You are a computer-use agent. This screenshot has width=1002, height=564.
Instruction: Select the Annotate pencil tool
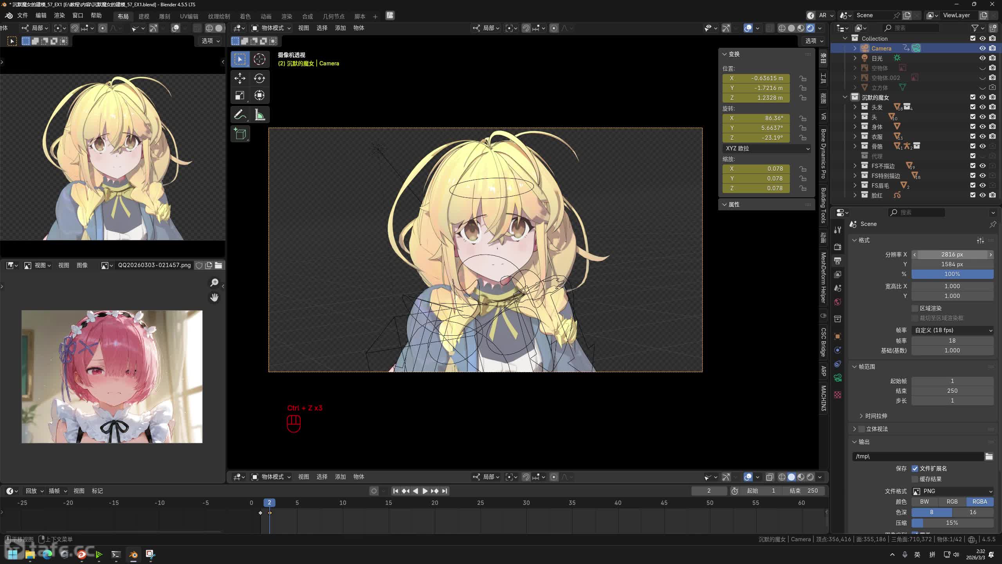(x=240, y=115)
